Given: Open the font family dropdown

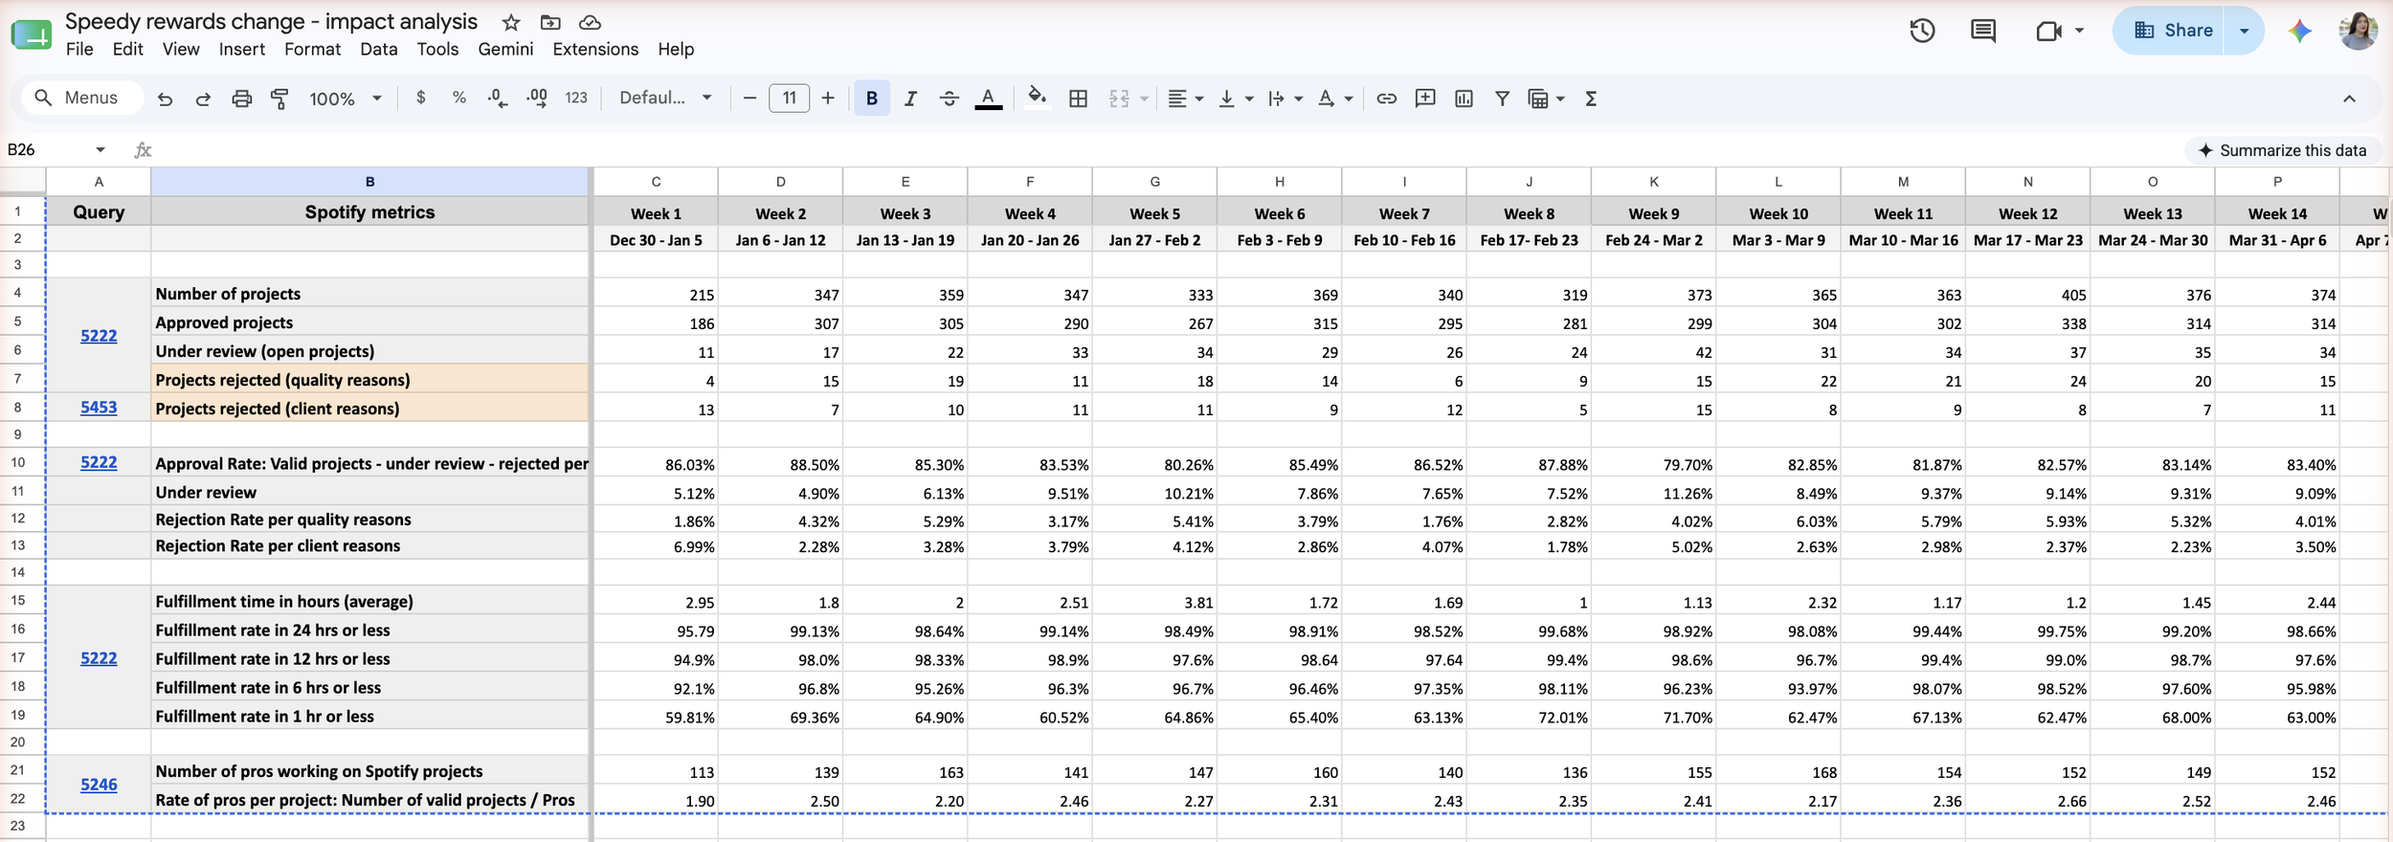Looking at the screenshot, I should pyautogui.click(x=665, y=98).
